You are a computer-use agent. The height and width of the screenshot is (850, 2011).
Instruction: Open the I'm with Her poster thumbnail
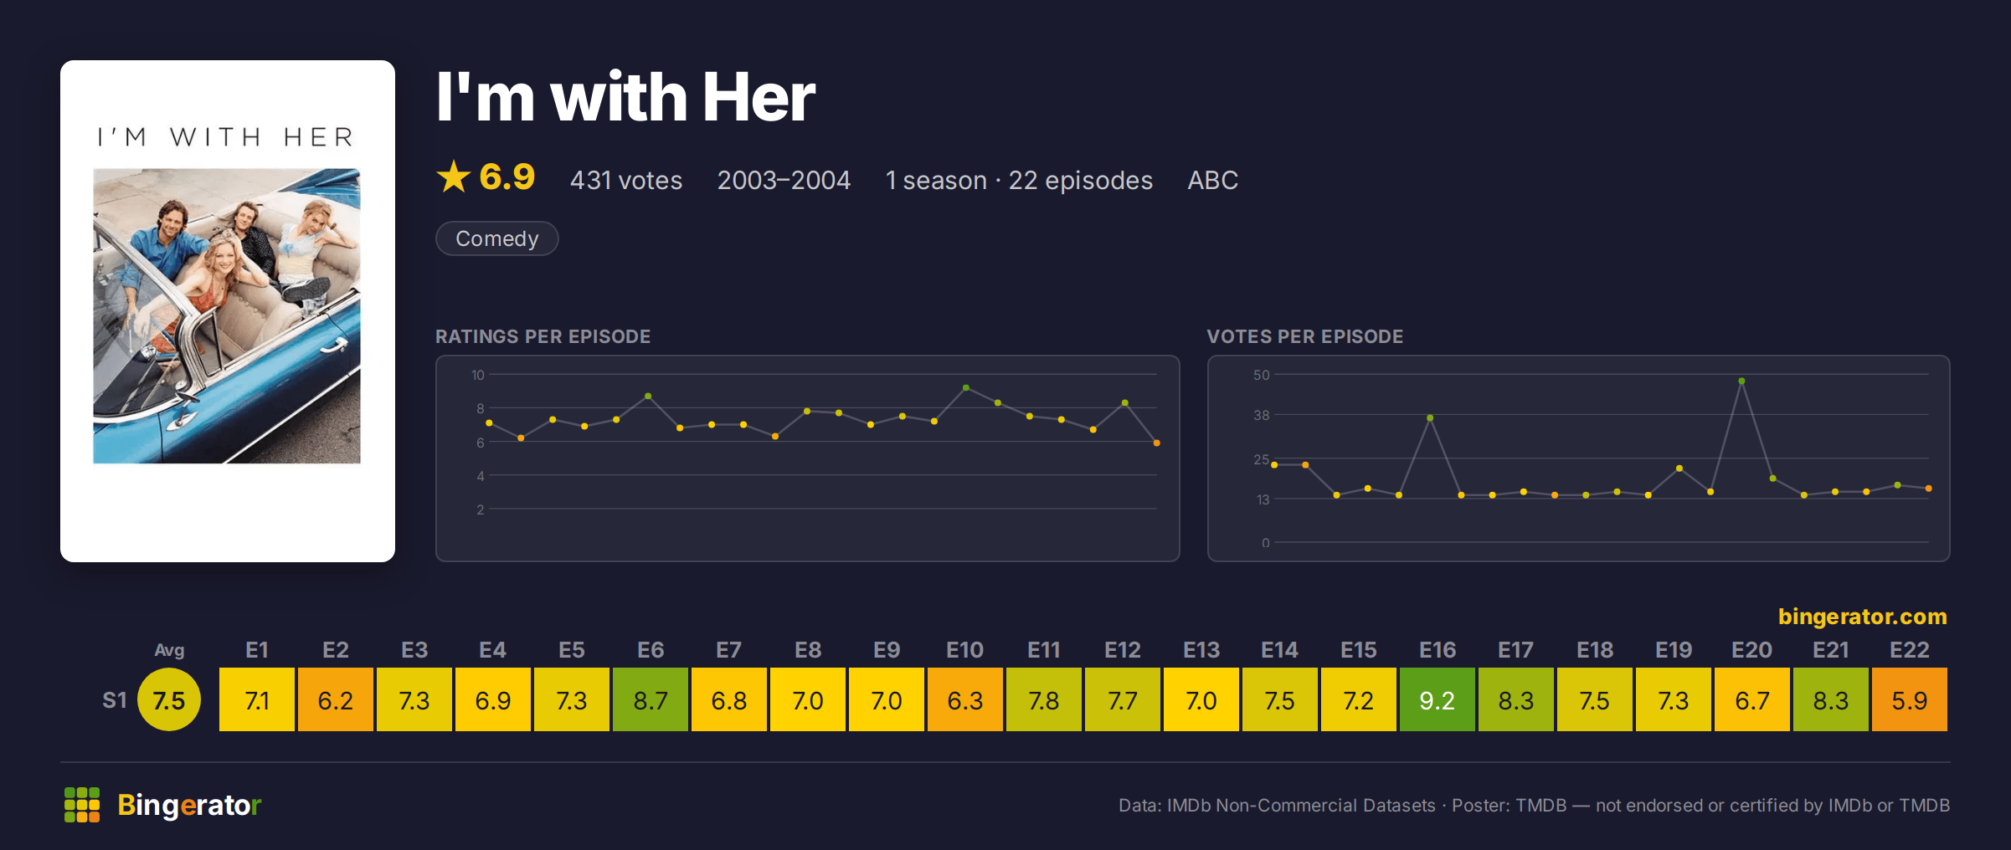[228, 311]
